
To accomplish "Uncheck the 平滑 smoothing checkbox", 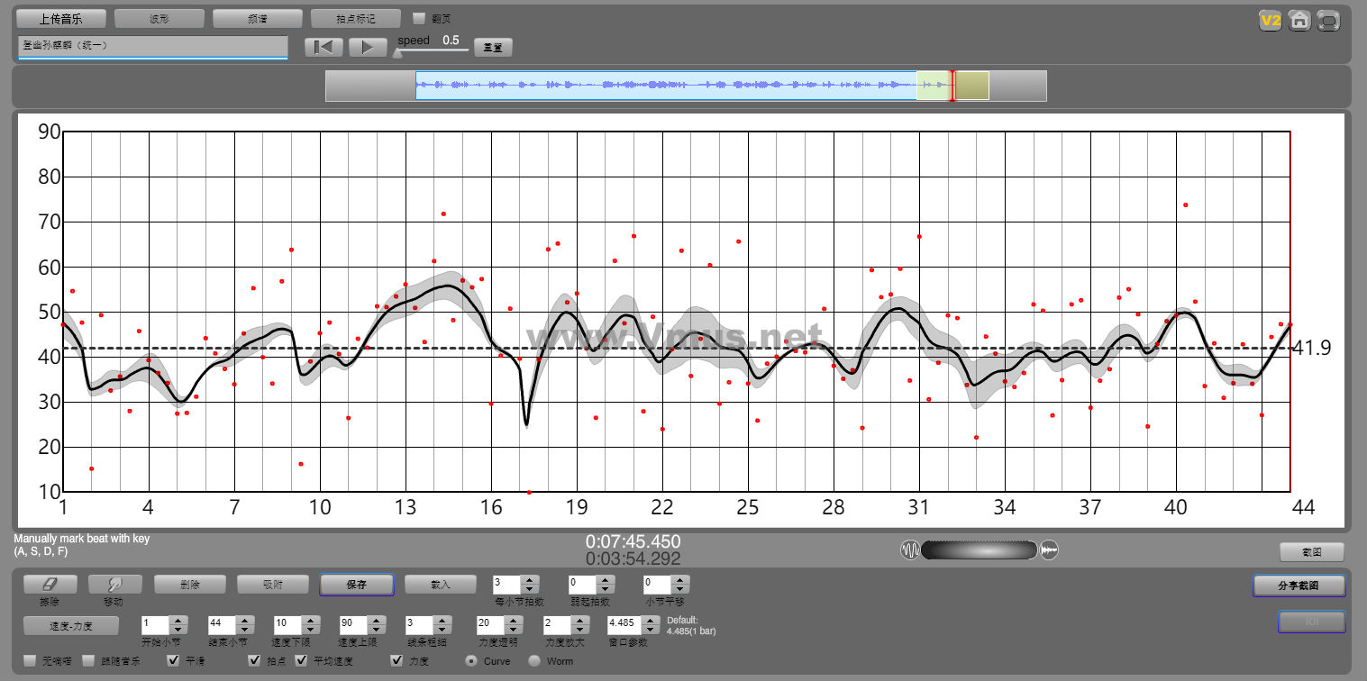I will (x=174, y=661).
